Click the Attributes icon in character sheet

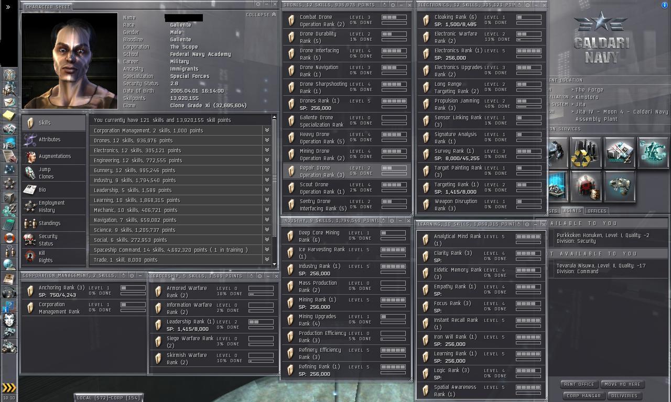point(30,140)
